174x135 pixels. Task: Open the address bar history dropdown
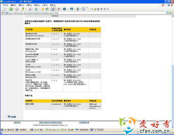pos(167,13)
